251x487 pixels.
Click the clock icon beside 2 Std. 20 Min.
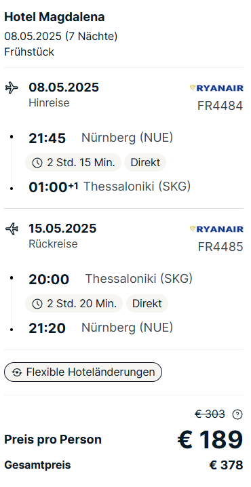click(37, 304)
